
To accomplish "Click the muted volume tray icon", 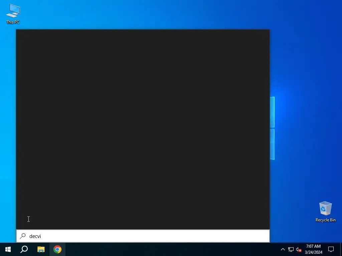I will [299, 249].
